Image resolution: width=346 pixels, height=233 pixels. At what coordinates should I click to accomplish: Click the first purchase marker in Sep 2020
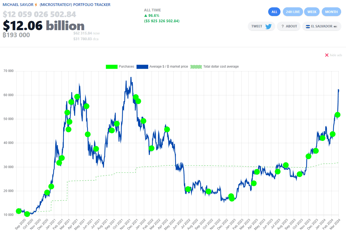click(19, 211)
